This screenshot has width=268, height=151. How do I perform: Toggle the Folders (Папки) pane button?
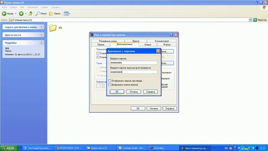(55, 13)
